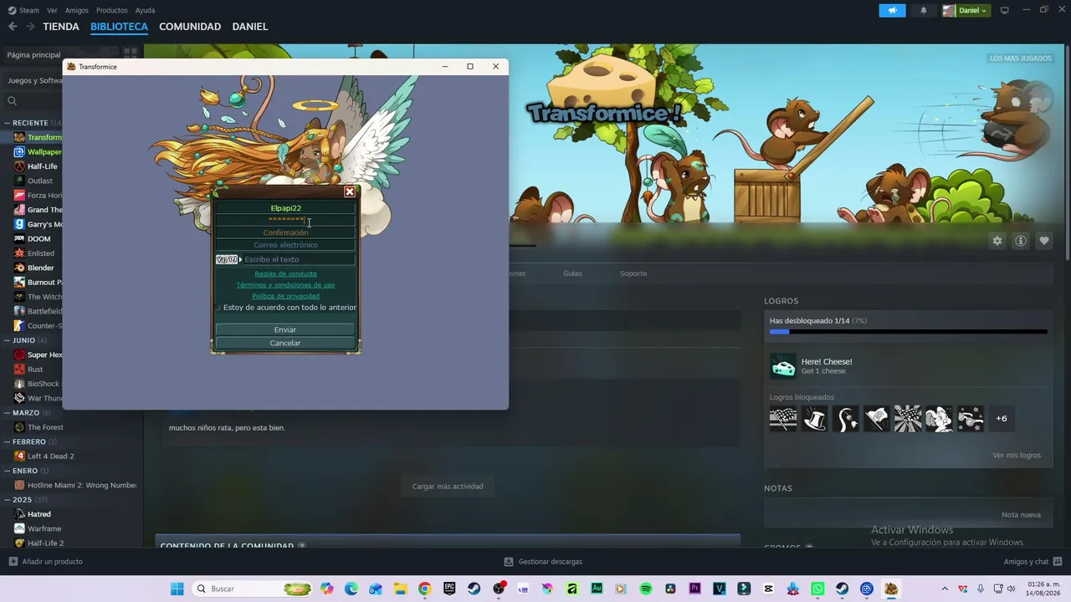The height and width of the screenshot is (602, 1071).
Task: Click 'Nota nueva' button
Action: [x=1021, y=515]
